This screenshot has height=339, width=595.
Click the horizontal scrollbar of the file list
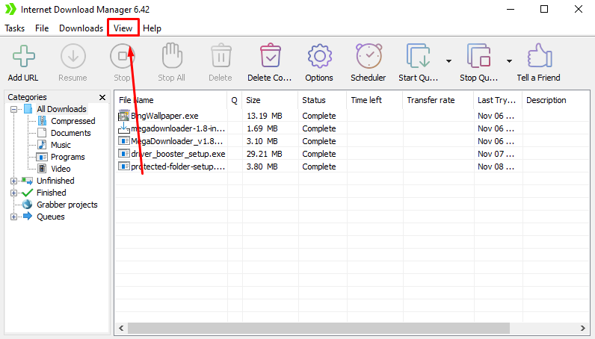click(318, 328)
